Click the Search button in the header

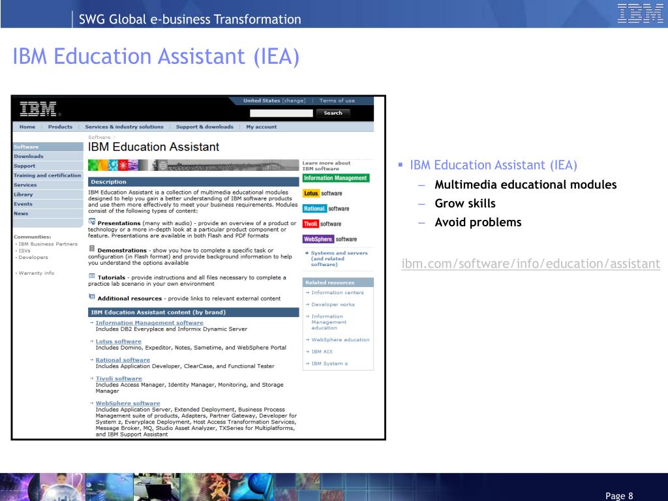point(333,113)
